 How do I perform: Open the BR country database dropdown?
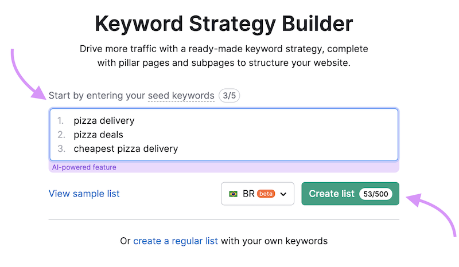click(258, 194)
